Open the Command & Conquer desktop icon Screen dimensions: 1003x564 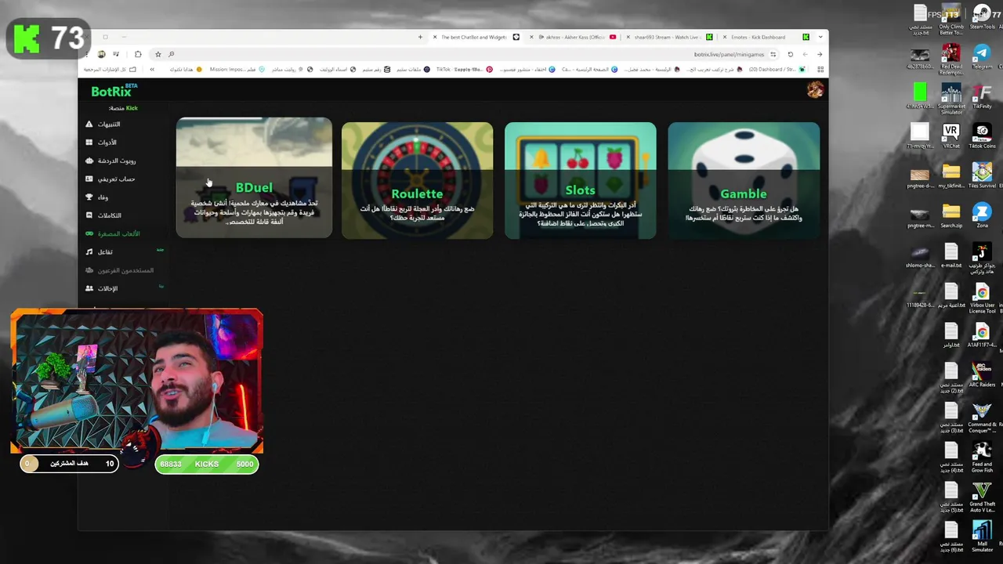click(982, 418)
